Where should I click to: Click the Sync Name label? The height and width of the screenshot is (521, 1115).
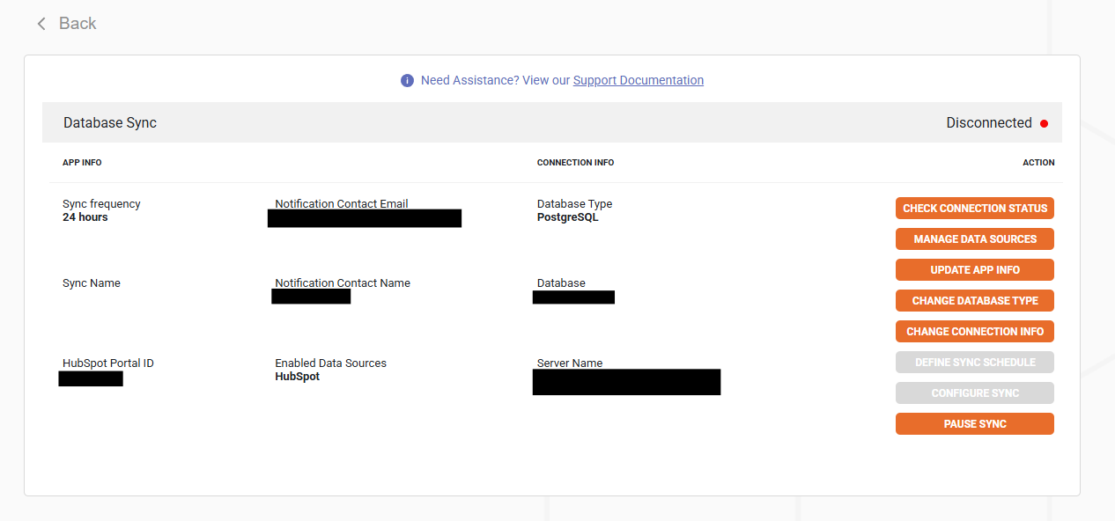tap(92, 283)
